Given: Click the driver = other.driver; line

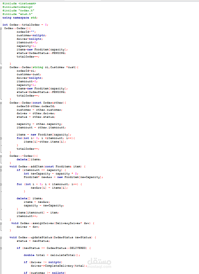Looking at the screenshot, I should pos(36,113).
